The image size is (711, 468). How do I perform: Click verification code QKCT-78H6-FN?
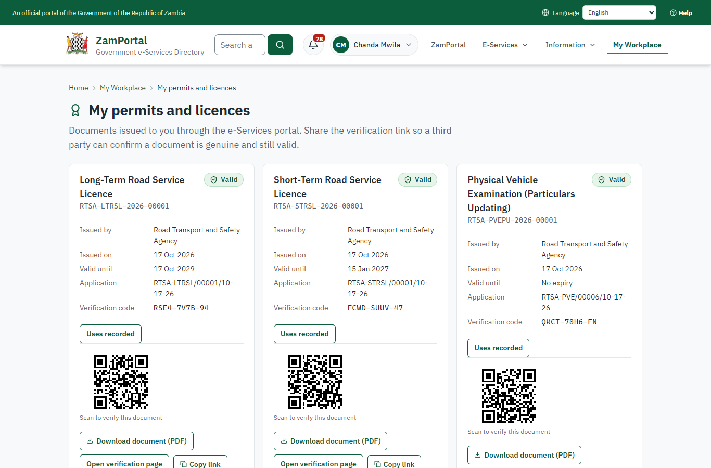tap(569, 322)
